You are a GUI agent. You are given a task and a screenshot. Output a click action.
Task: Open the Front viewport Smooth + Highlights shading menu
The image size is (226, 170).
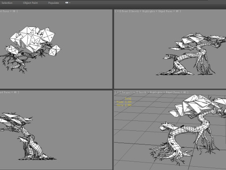click(142, 11)
